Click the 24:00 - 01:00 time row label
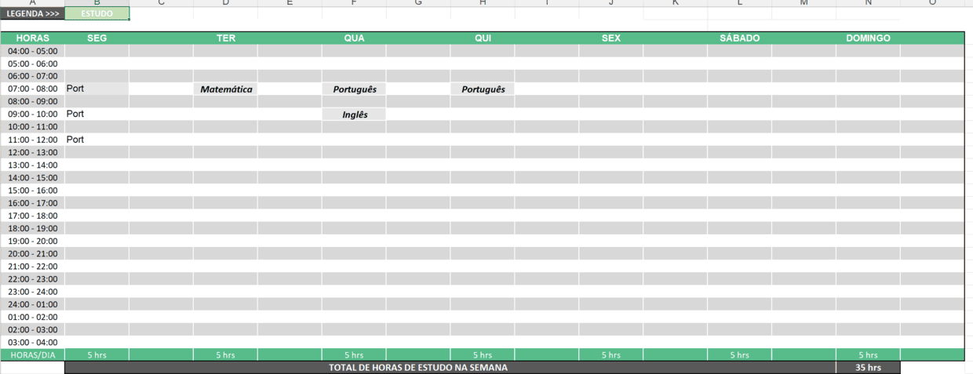This screenshot has height=374, width=973. click(x=33, y=304)
